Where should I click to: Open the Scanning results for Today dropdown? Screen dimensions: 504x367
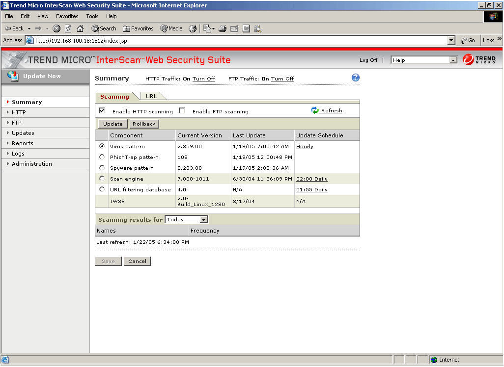203,220
